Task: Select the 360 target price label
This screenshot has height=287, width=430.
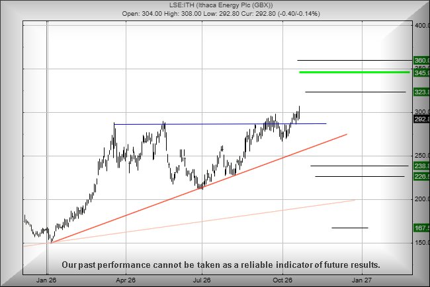Action: coord(421,61)
